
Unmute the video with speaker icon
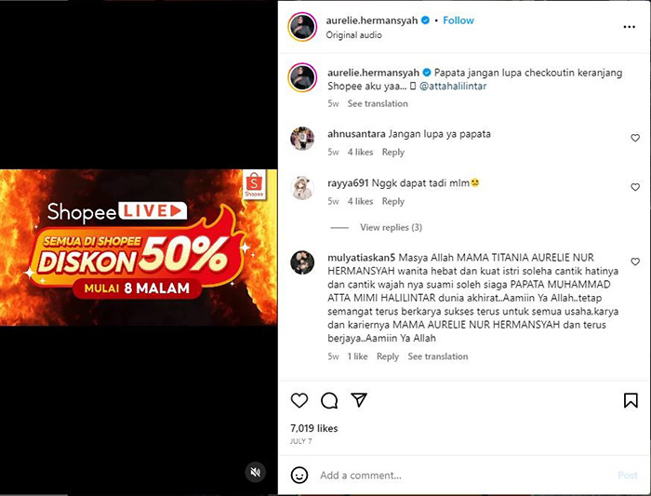[256, 472]
